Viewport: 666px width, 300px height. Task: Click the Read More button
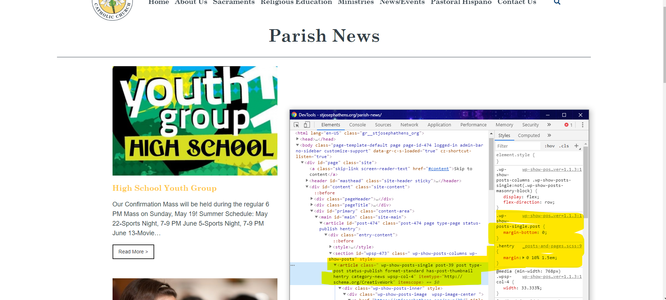pyautogui.click(x=133, y=252)
